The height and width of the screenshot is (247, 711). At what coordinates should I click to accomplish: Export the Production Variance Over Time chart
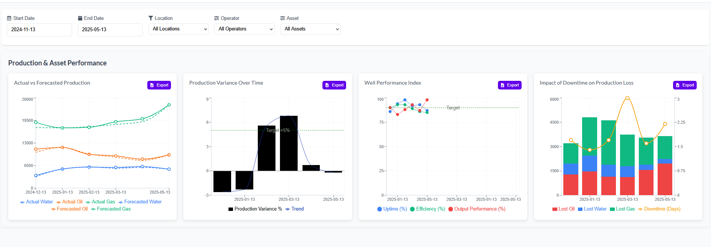334,85
